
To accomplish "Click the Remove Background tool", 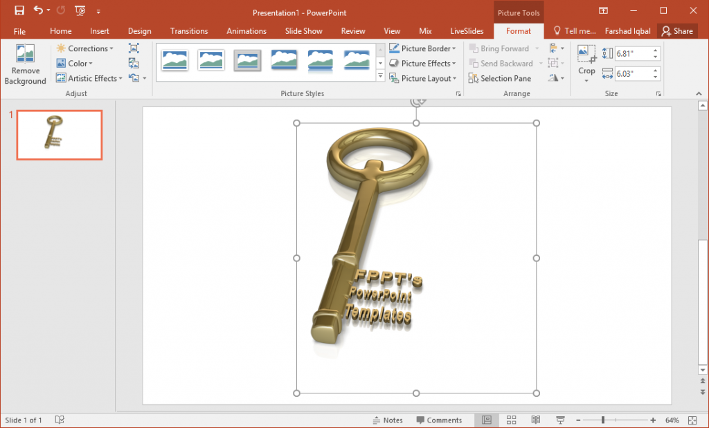I will tap(25, 64).
